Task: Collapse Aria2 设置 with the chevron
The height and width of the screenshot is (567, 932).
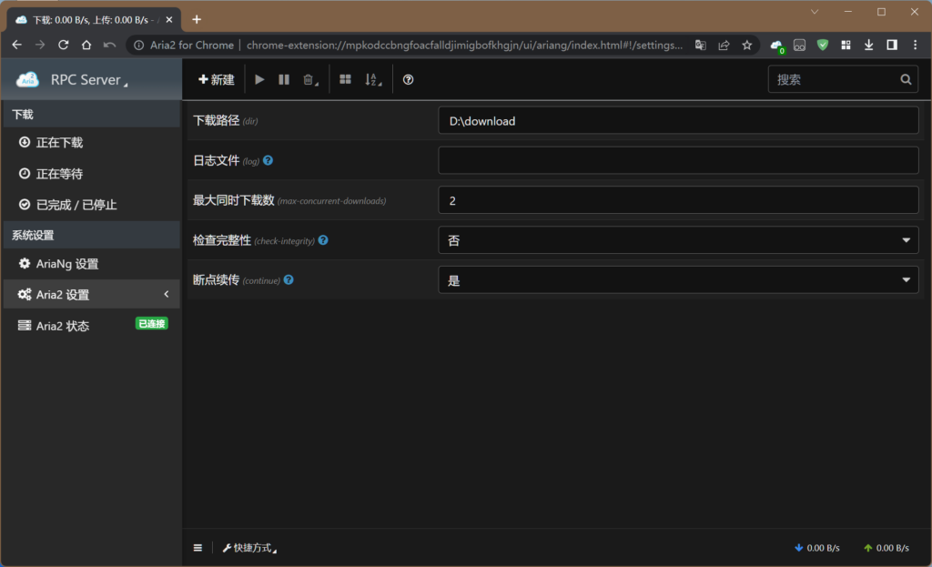Action: click(167, 294)
